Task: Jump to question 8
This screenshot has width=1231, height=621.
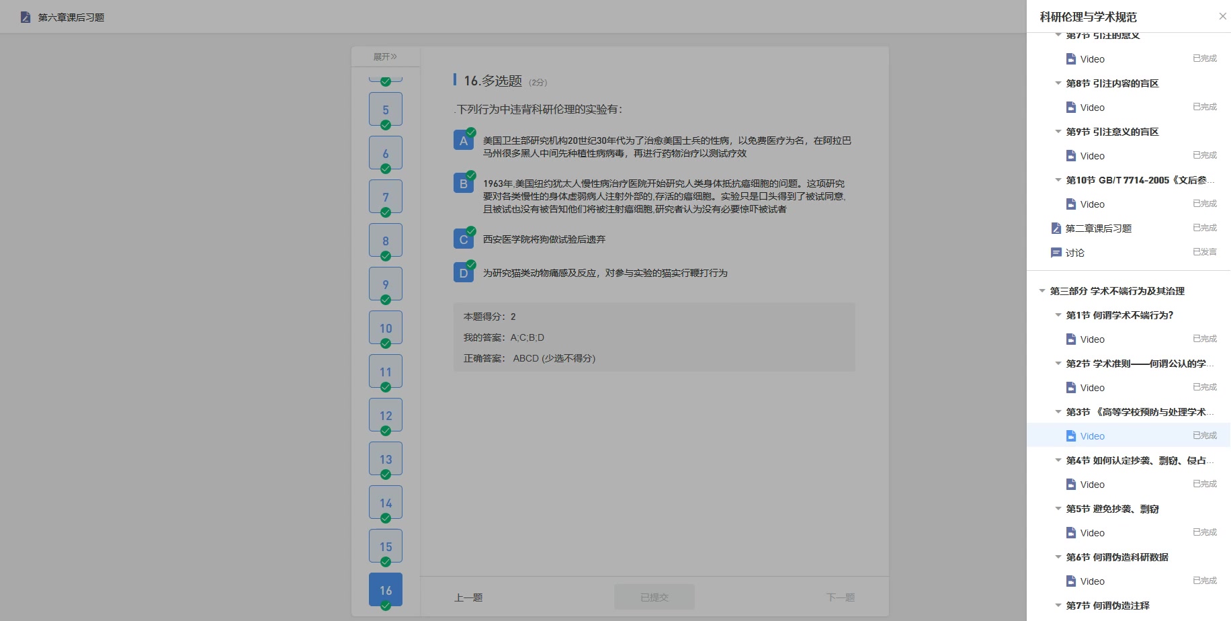Action: (x=386, y=241)
